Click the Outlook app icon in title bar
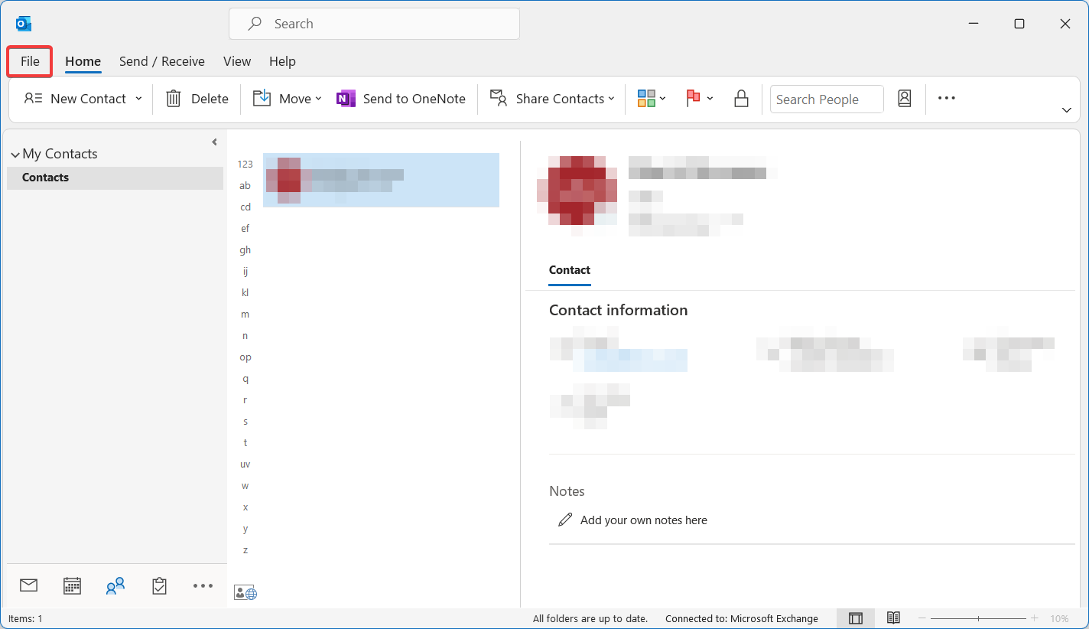The height and width of the screenshot is (629, 1089). [x=24, y=24]
